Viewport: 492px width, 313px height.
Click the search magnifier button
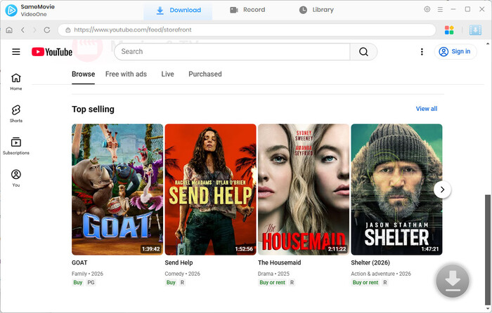click(x=363, y=52)
